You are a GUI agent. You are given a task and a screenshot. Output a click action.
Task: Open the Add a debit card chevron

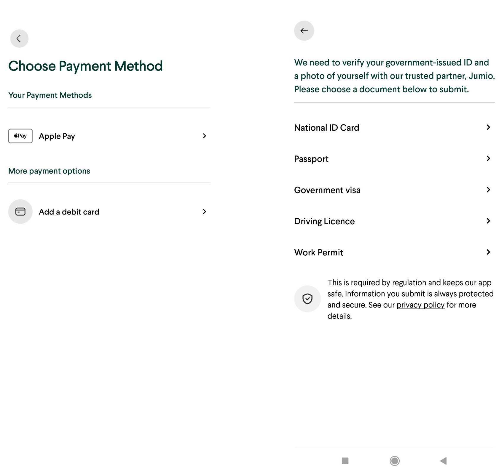[204, 212]
